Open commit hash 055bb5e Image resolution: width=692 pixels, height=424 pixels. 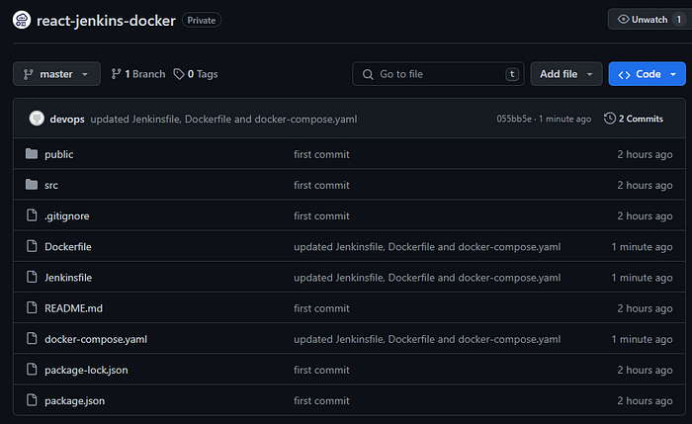coord(514,119)
